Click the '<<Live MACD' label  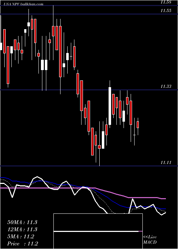pyautogui.click(x=150, y=240)
